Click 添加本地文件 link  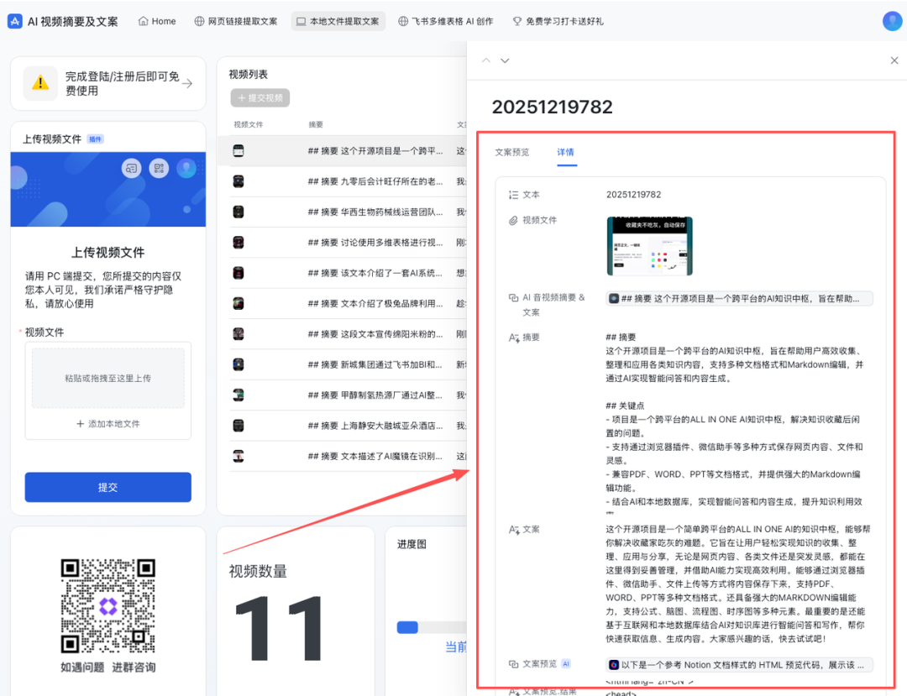tap(108, 424)
